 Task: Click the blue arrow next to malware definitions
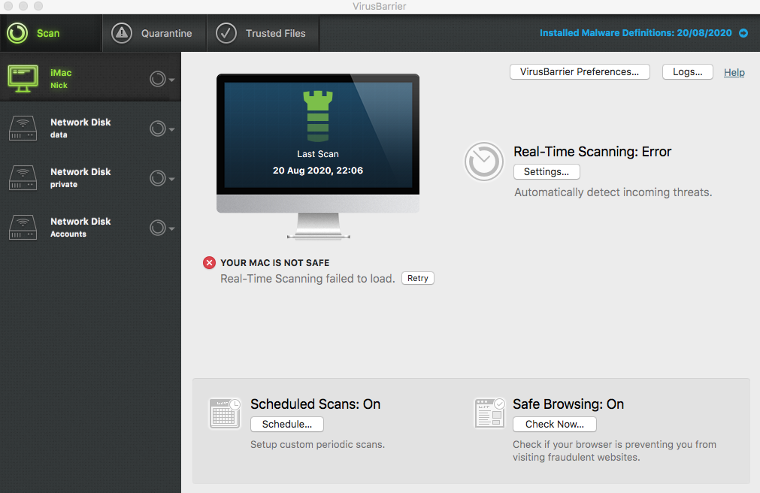click(743, 33)
